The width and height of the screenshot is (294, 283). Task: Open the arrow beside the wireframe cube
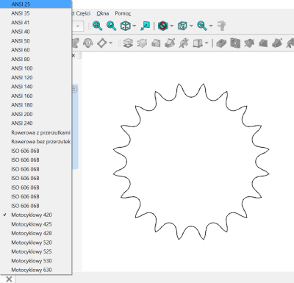191,26
